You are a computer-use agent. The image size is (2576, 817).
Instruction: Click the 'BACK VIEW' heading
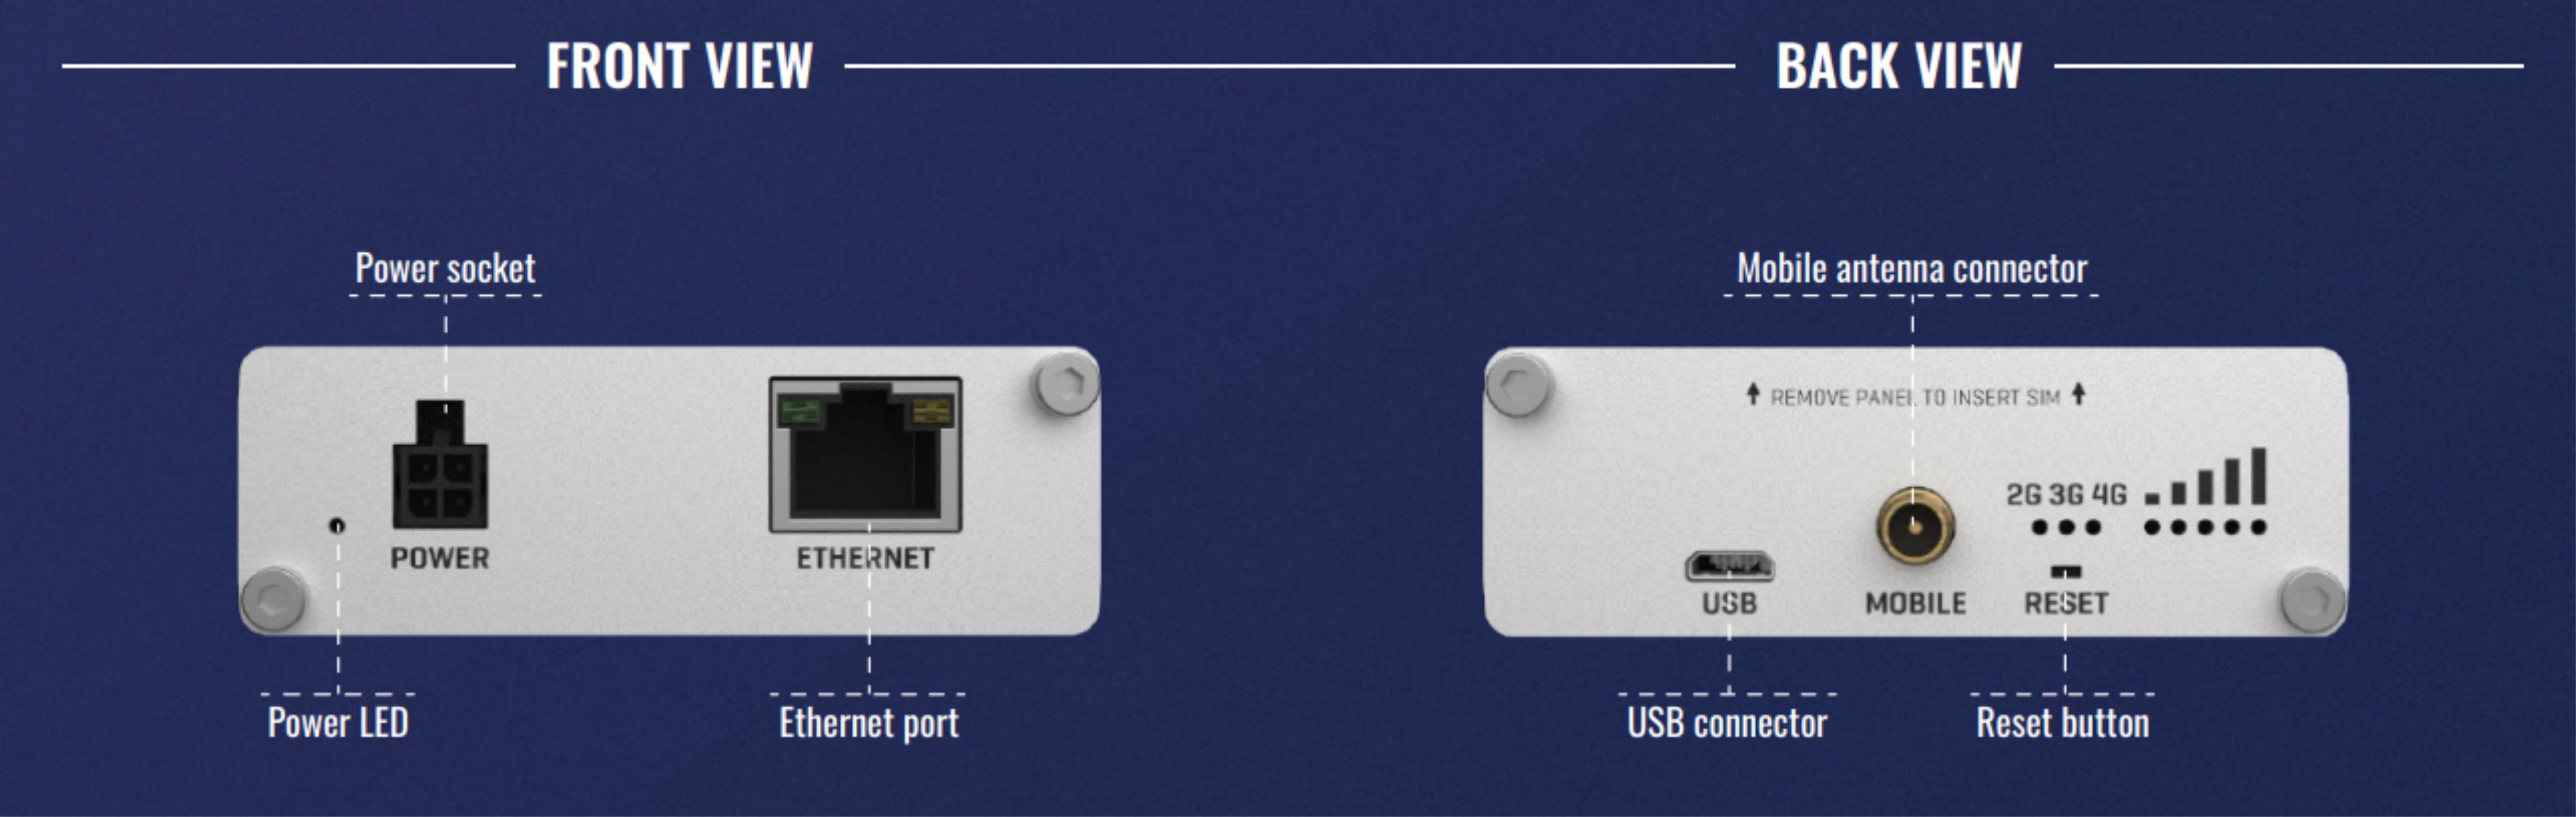(x=1899, y=66)
